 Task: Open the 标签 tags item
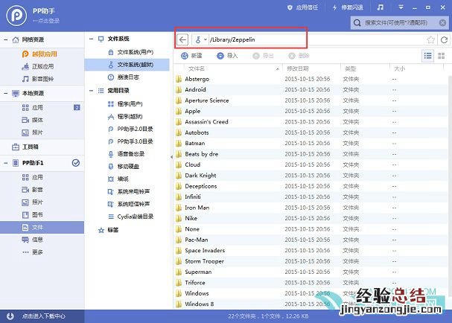[109, 230]
